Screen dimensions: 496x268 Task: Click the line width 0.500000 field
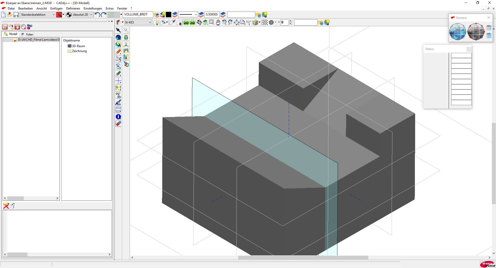point(212,15)
